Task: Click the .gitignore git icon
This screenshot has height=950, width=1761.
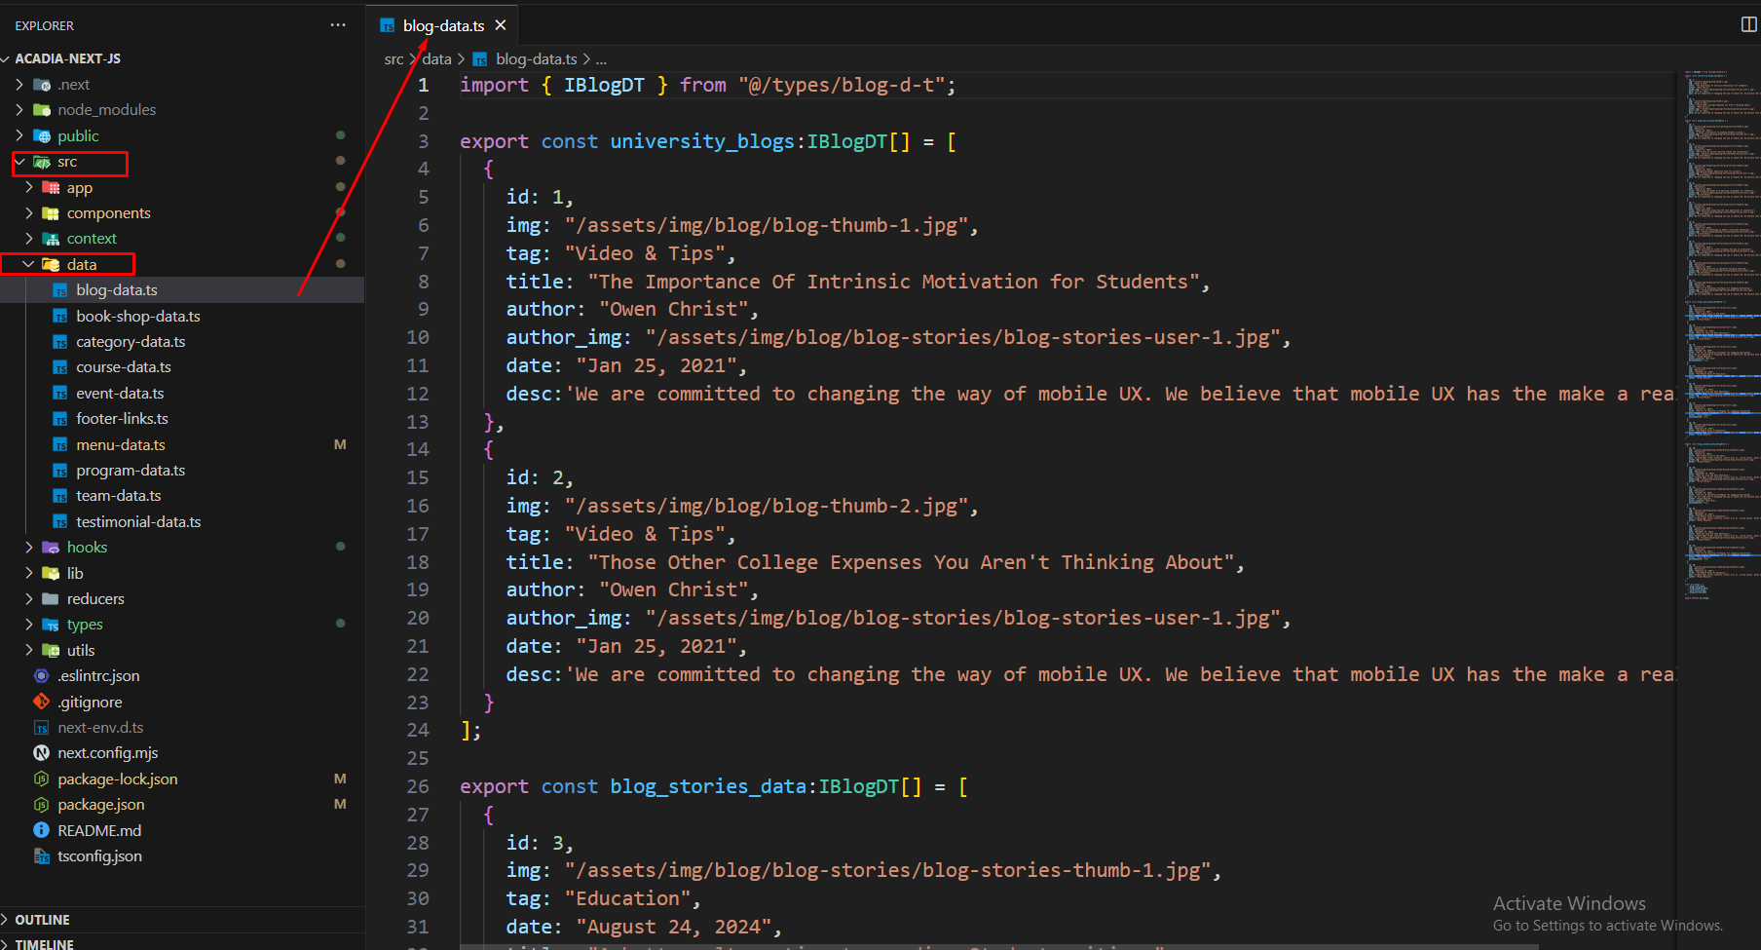Action: (41, 702)
